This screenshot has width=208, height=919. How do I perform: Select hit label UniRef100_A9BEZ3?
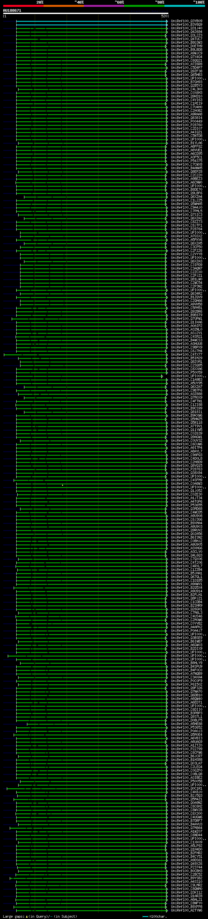(x=187, y=179)
